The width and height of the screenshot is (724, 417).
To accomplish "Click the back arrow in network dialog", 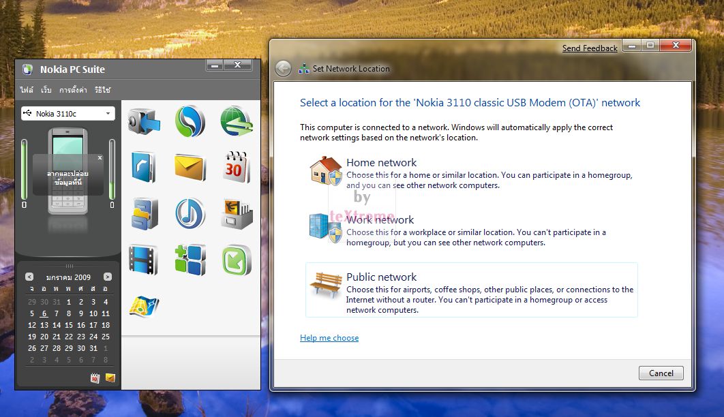I will coord(283,69).
